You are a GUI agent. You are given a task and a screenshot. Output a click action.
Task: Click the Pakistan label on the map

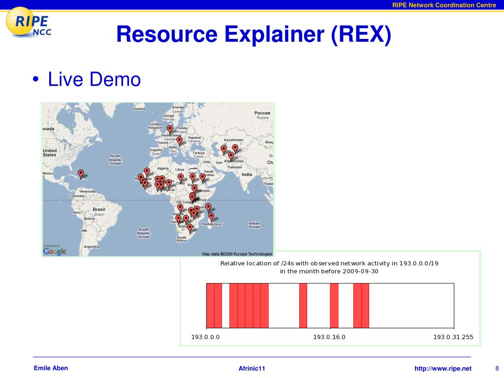pos(235,167)
